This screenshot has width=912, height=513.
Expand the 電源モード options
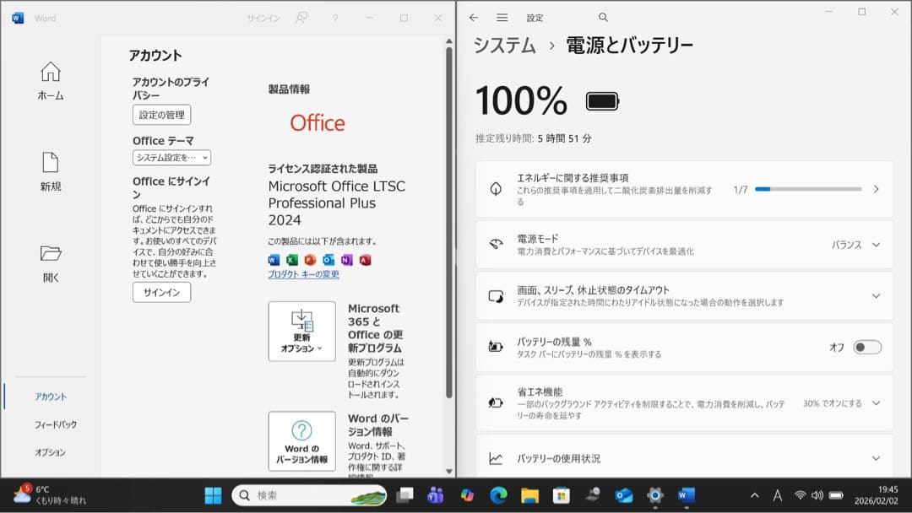(x=876, y=244)
